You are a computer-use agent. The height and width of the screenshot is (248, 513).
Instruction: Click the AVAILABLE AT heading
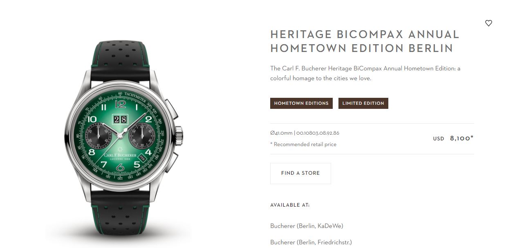(290, 205)
